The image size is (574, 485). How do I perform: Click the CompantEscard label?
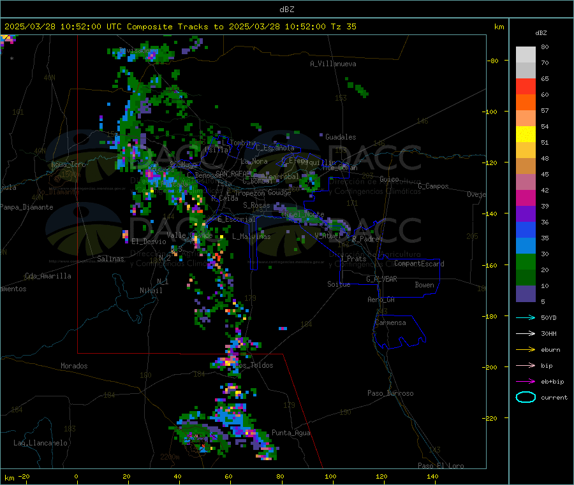click(419, 263)
